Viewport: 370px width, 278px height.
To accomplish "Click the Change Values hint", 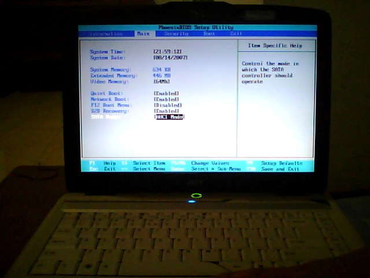I will tap(210, 163).
